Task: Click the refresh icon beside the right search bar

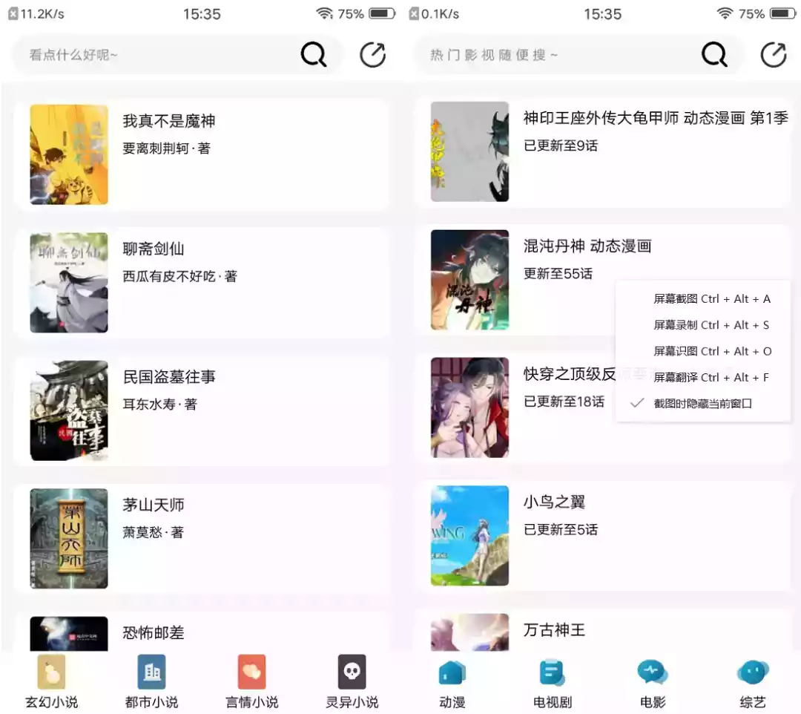Action: 774,54
